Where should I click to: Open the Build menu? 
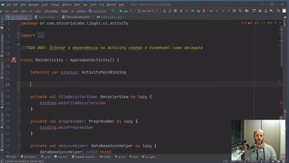77,5
